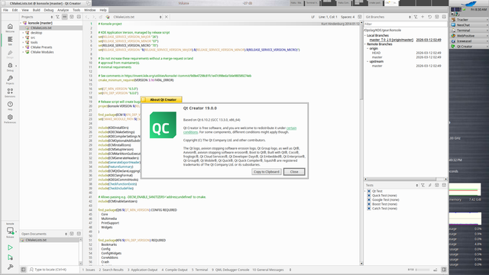Click the Git Branches Filter field

(x=406, y=24)
